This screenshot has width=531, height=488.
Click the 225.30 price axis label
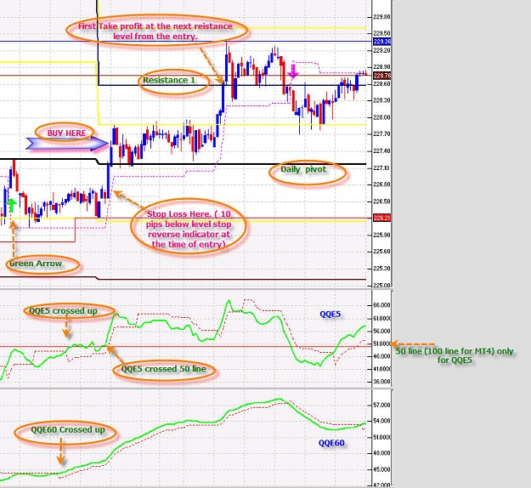click(x=381, y=269)
